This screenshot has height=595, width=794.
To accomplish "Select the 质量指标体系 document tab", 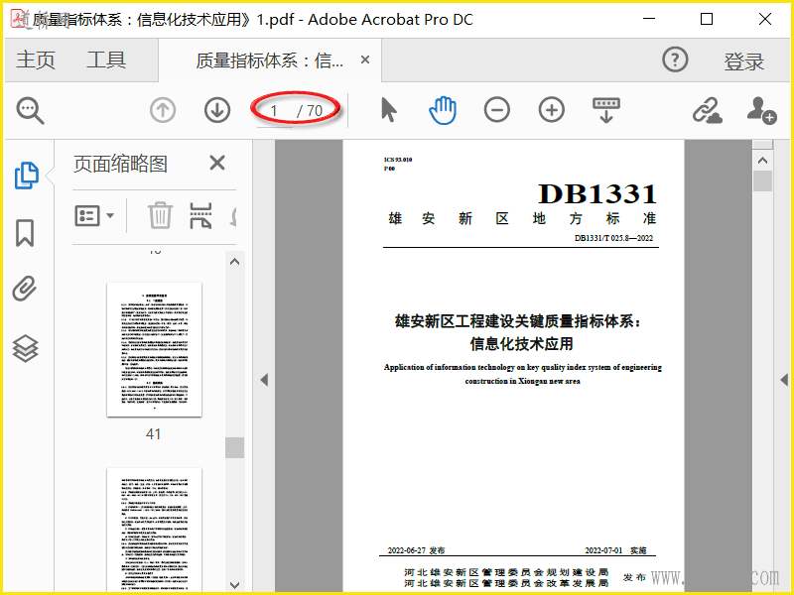I will (x=270, y=60).
